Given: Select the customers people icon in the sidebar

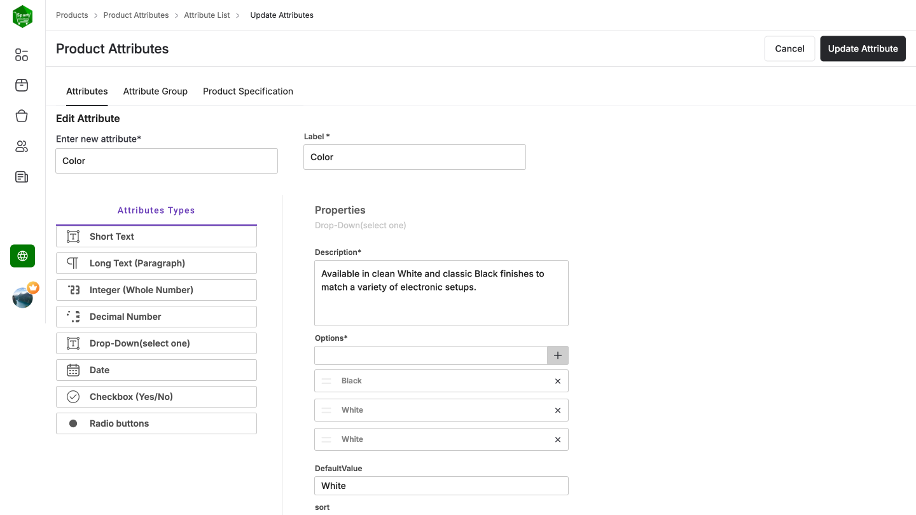Looking at the screenshot, I should pos(21,146).
